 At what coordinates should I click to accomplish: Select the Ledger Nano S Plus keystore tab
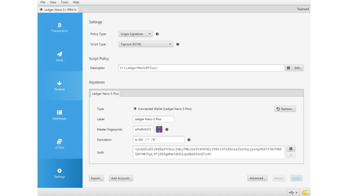pyautogui.click(x=105, y=93)
